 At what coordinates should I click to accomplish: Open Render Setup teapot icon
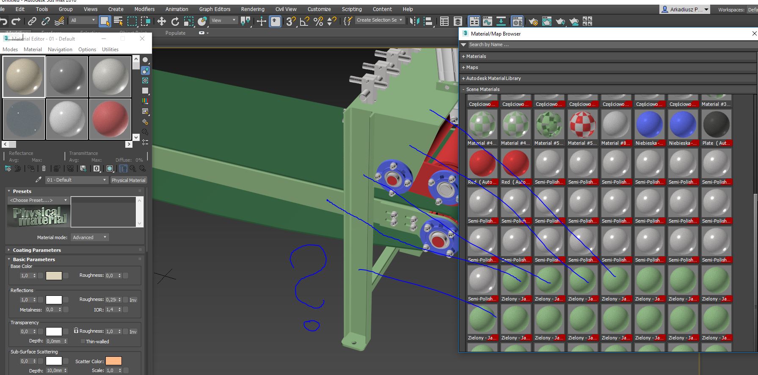pos(533,21)
